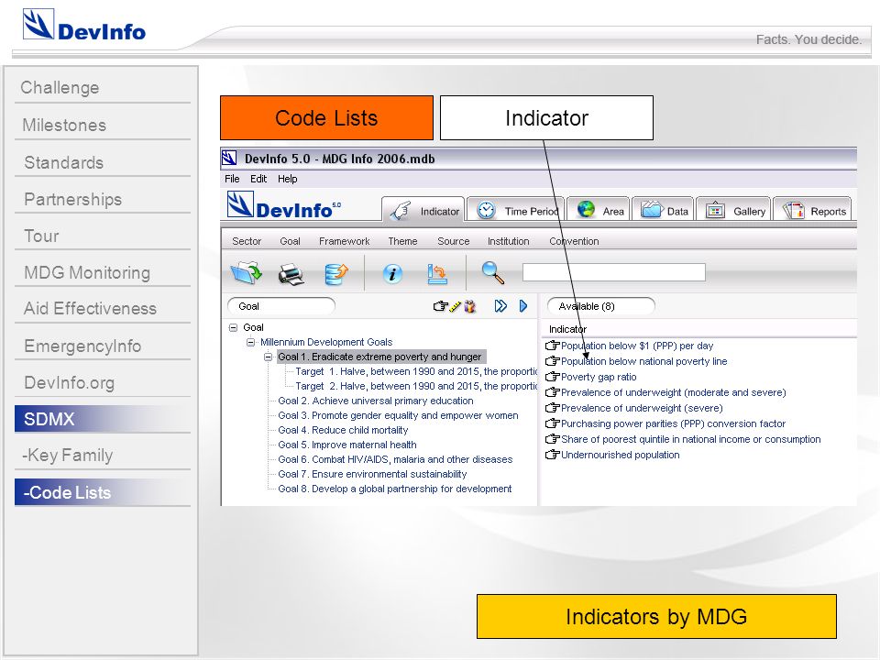Open the File menu
880x660 pixels.
click(x=232, y=179)
